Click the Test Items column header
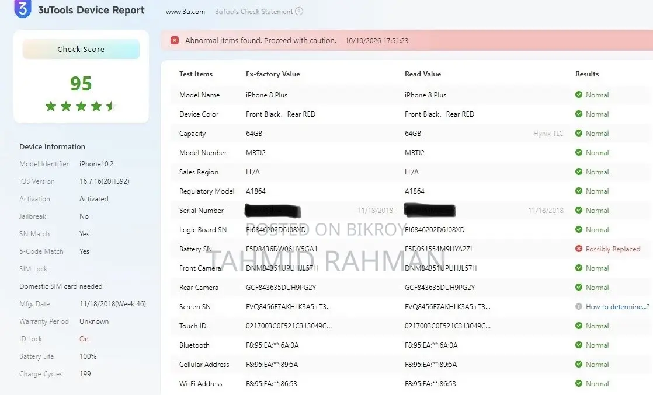 [x=196, y=74]
